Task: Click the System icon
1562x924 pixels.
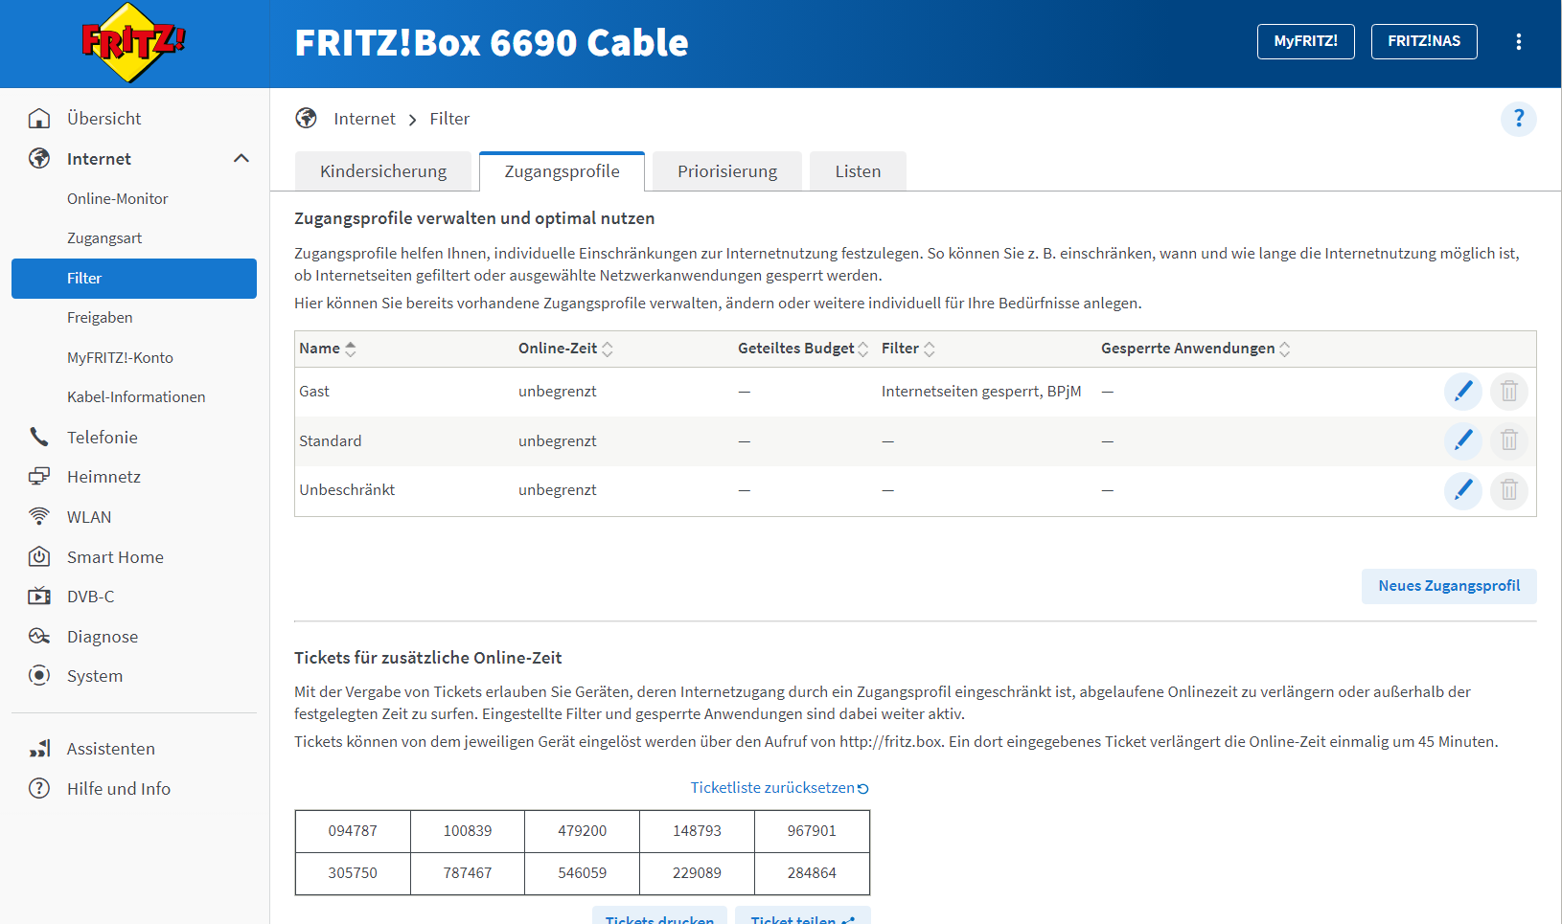Action: [x=39, y=675]
